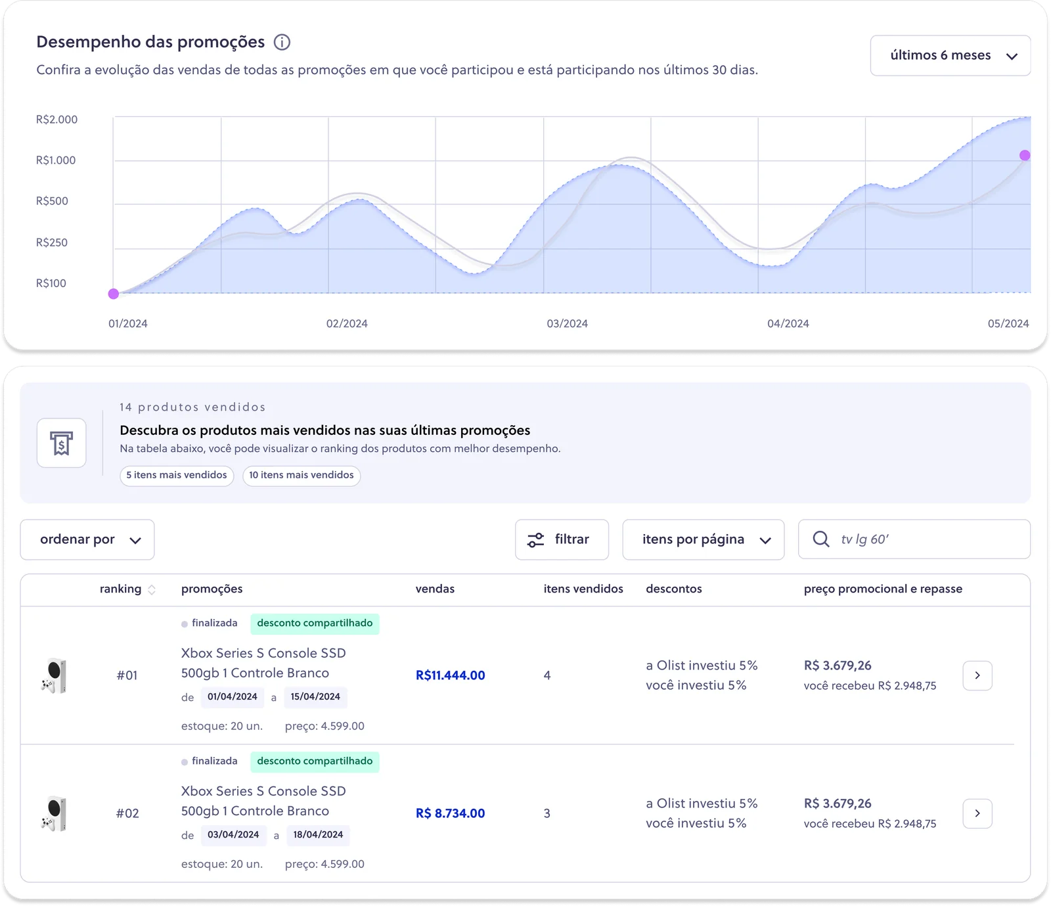Click the 14 produtos vendidos label
Viewport: 1051px width, 906px height.
click(192, 407)
